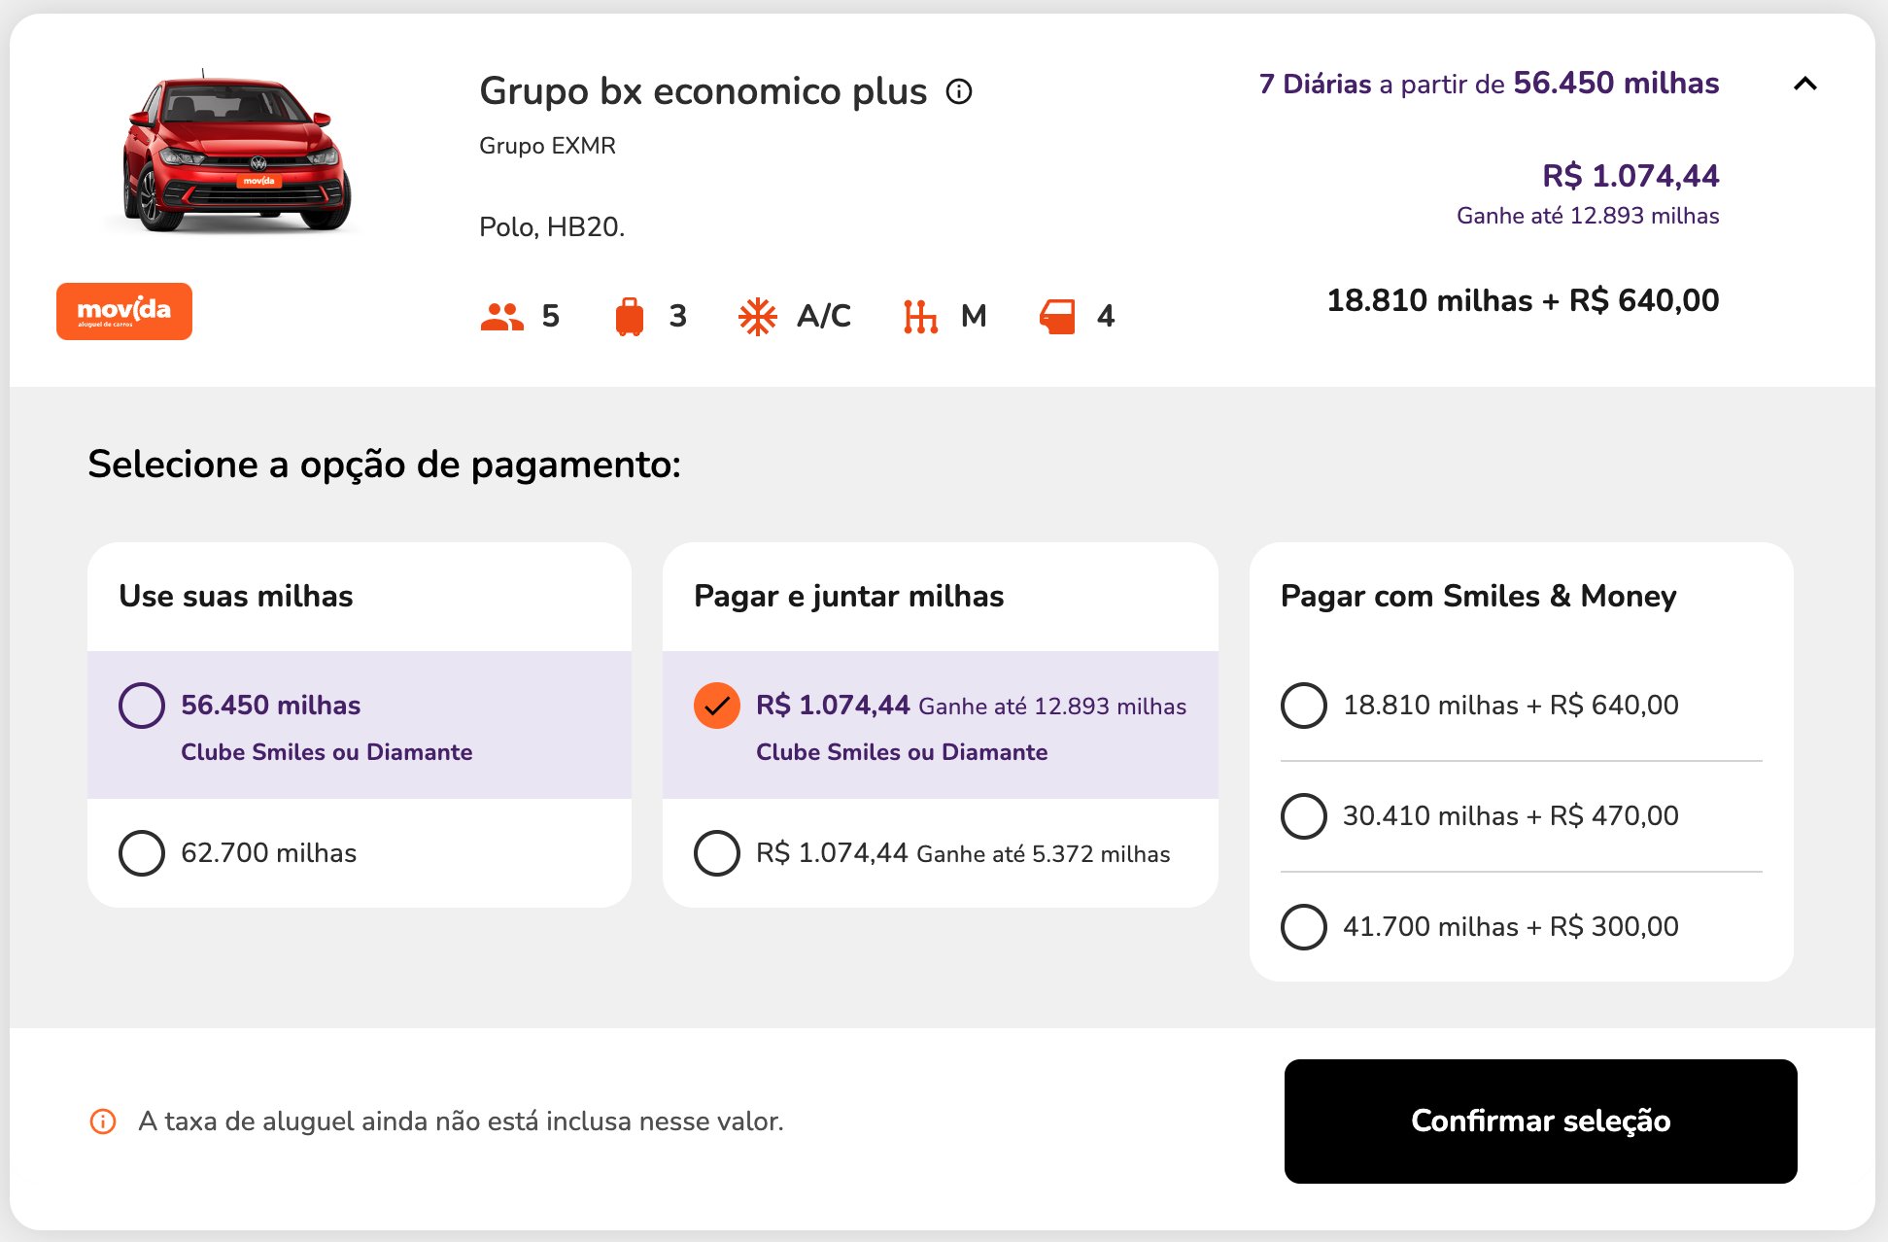The height and width of the screenshot is (1242, 1888).
Task: Collapse the car details with the chevron
Action: 1805,84
